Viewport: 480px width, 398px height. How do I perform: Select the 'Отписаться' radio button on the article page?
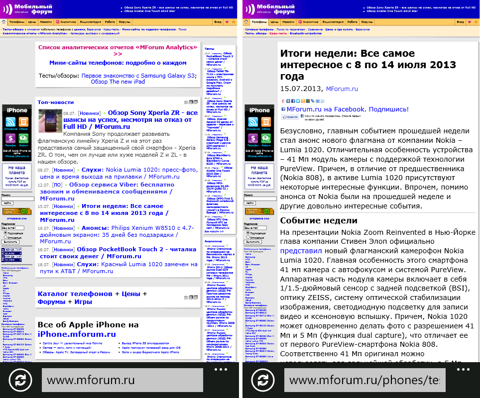point(248,237)
